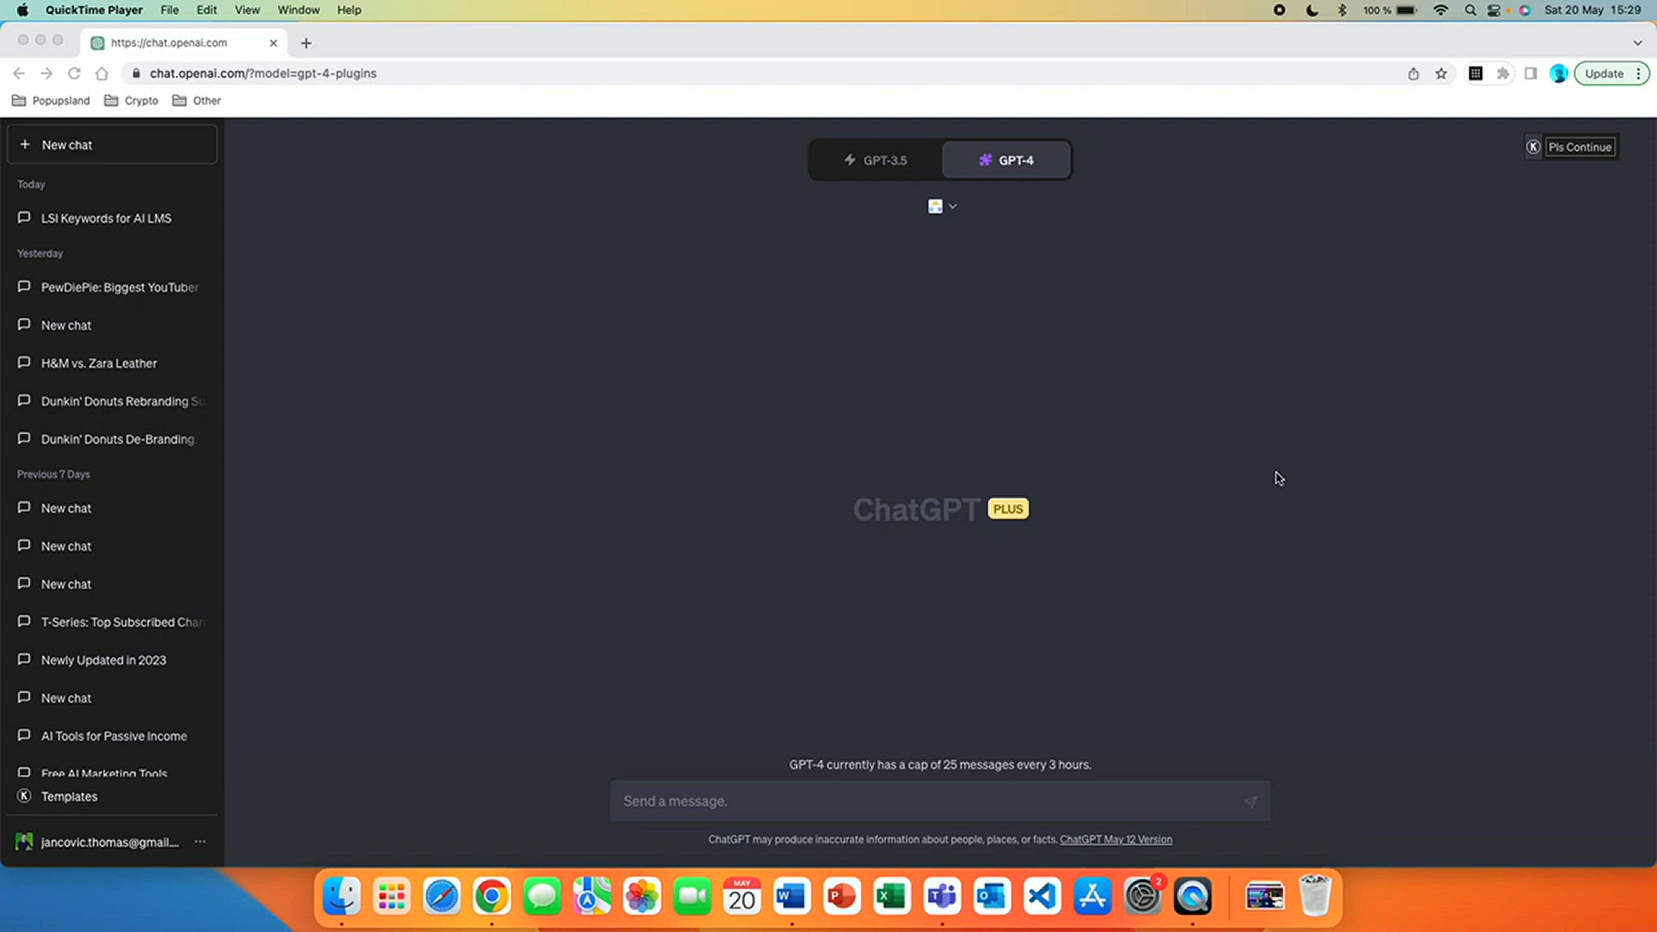Click the K icon next to Pls Continue
The image size is (1657, 932).
pyautogui.click(x=1533, y=147)
